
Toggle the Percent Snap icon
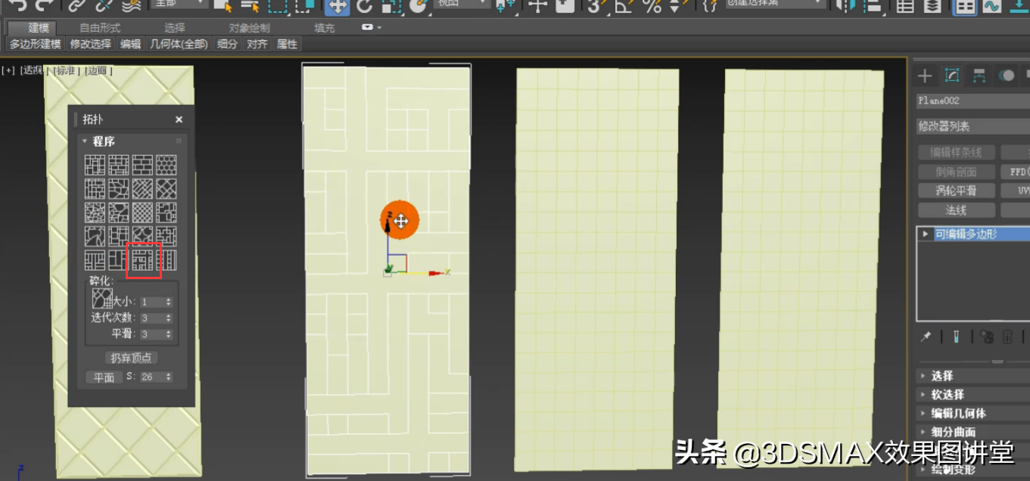click(651, 5)
